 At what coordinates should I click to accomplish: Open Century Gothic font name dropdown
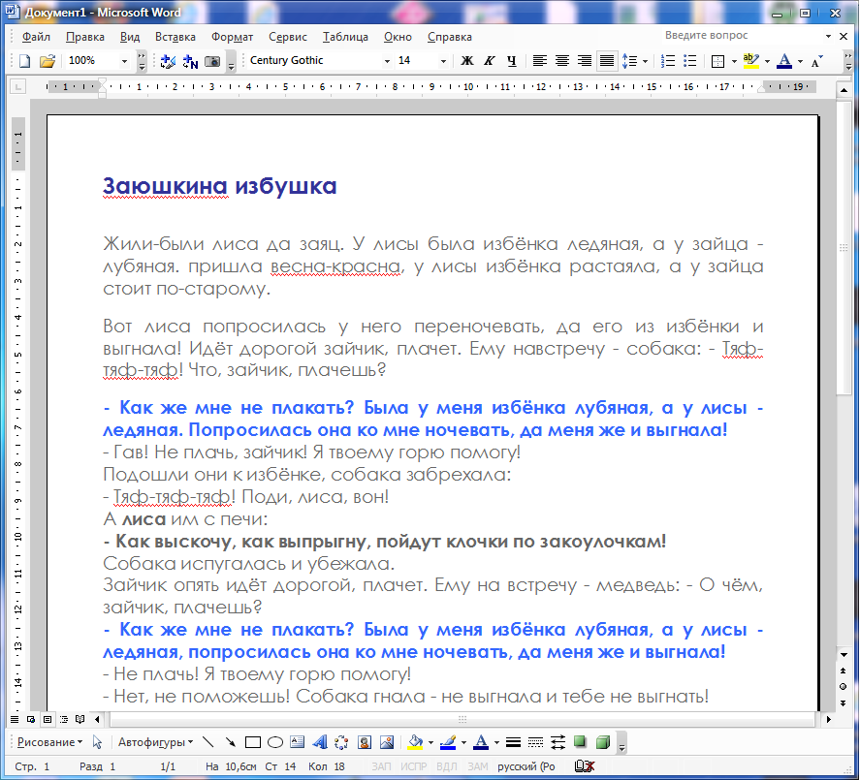[x=387, y=61]
